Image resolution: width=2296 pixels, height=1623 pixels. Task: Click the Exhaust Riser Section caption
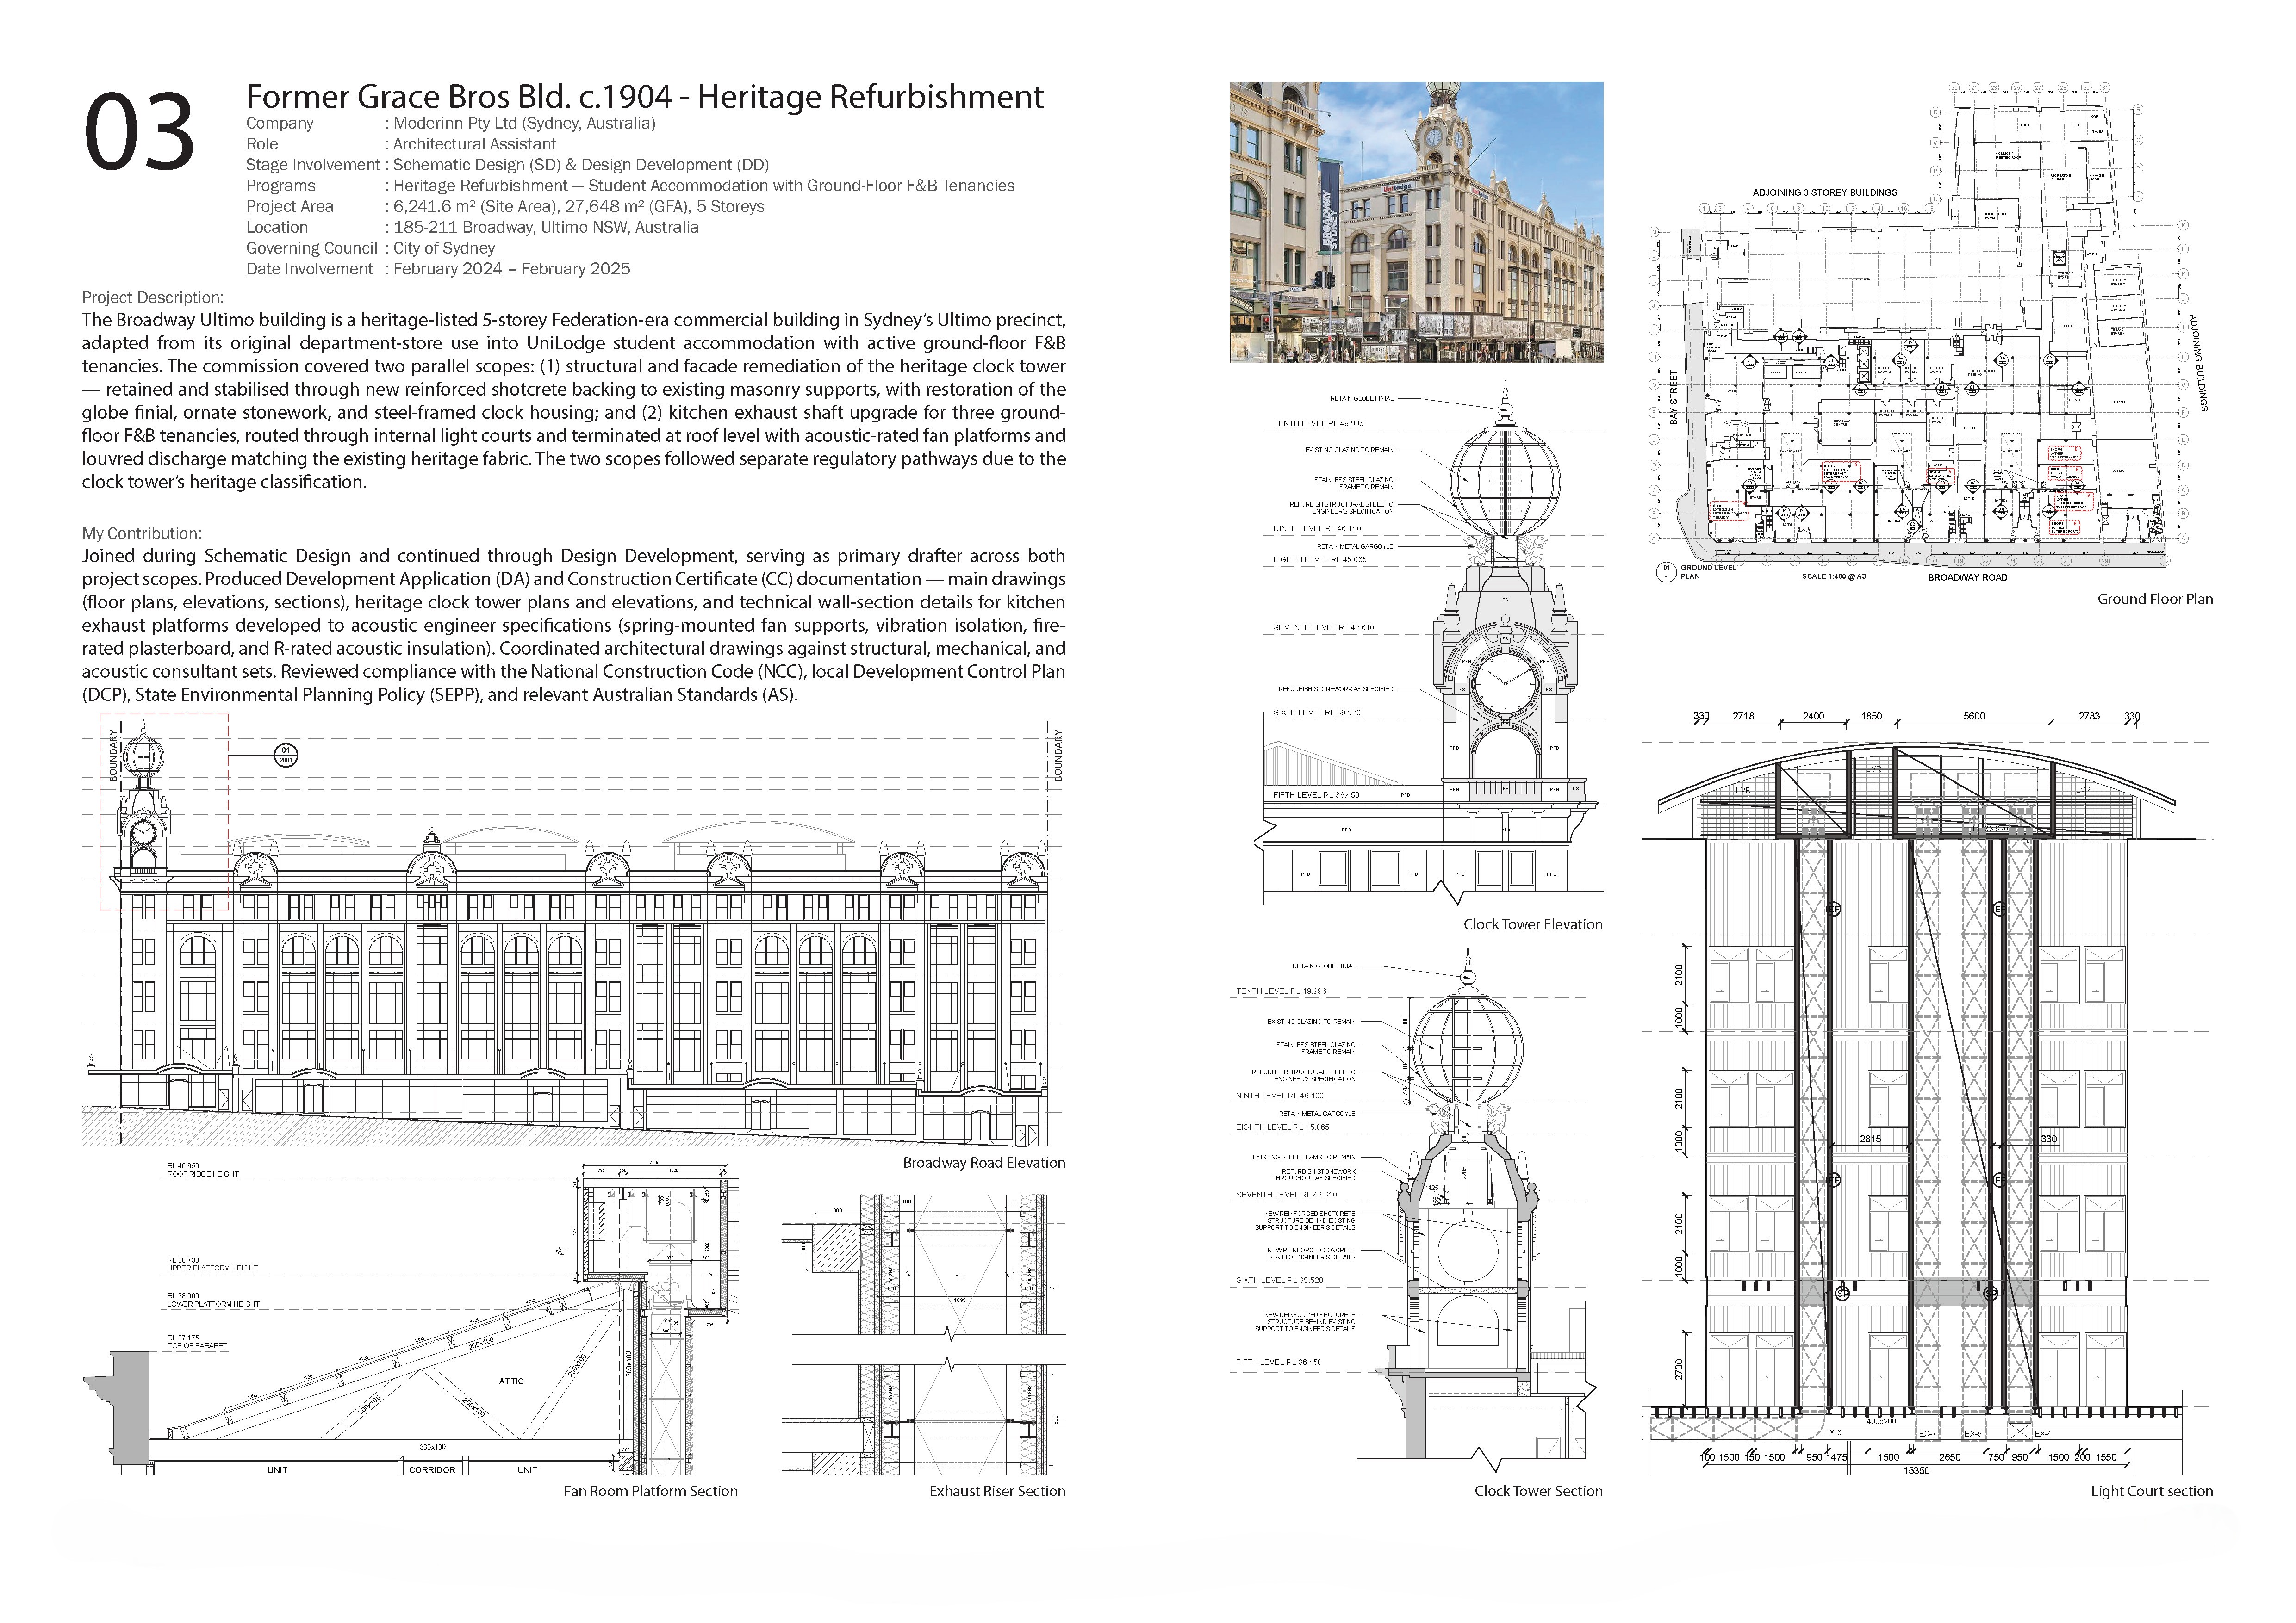click(x=997, y=1491)
